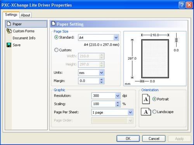The height and width of the screenshot is (145, 194).
Task: Click the 'Orientation' group label
Action: (150, 90)
